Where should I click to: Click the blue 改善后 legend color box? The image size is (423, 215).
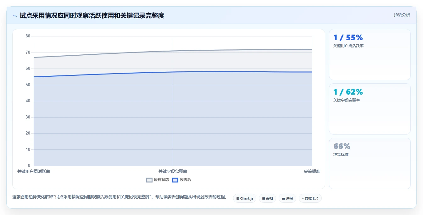click(175, 180)
